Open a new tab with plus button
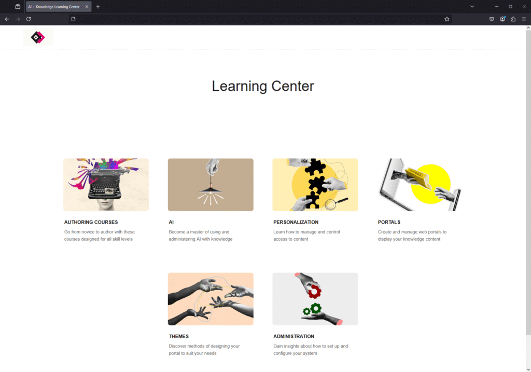Viewport: 531px width, 372px height. tap(98, 6)
